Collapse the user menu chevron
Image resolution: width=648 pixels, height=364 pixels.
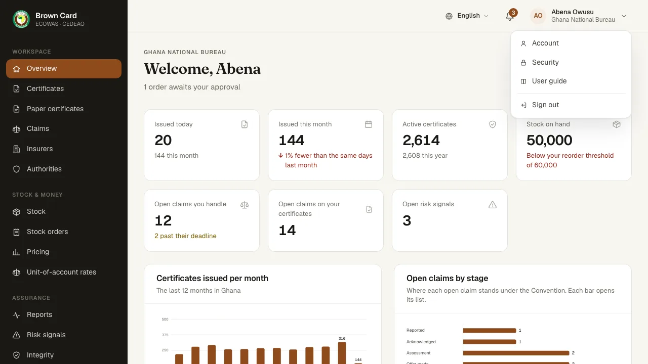(x=624, y=16)
